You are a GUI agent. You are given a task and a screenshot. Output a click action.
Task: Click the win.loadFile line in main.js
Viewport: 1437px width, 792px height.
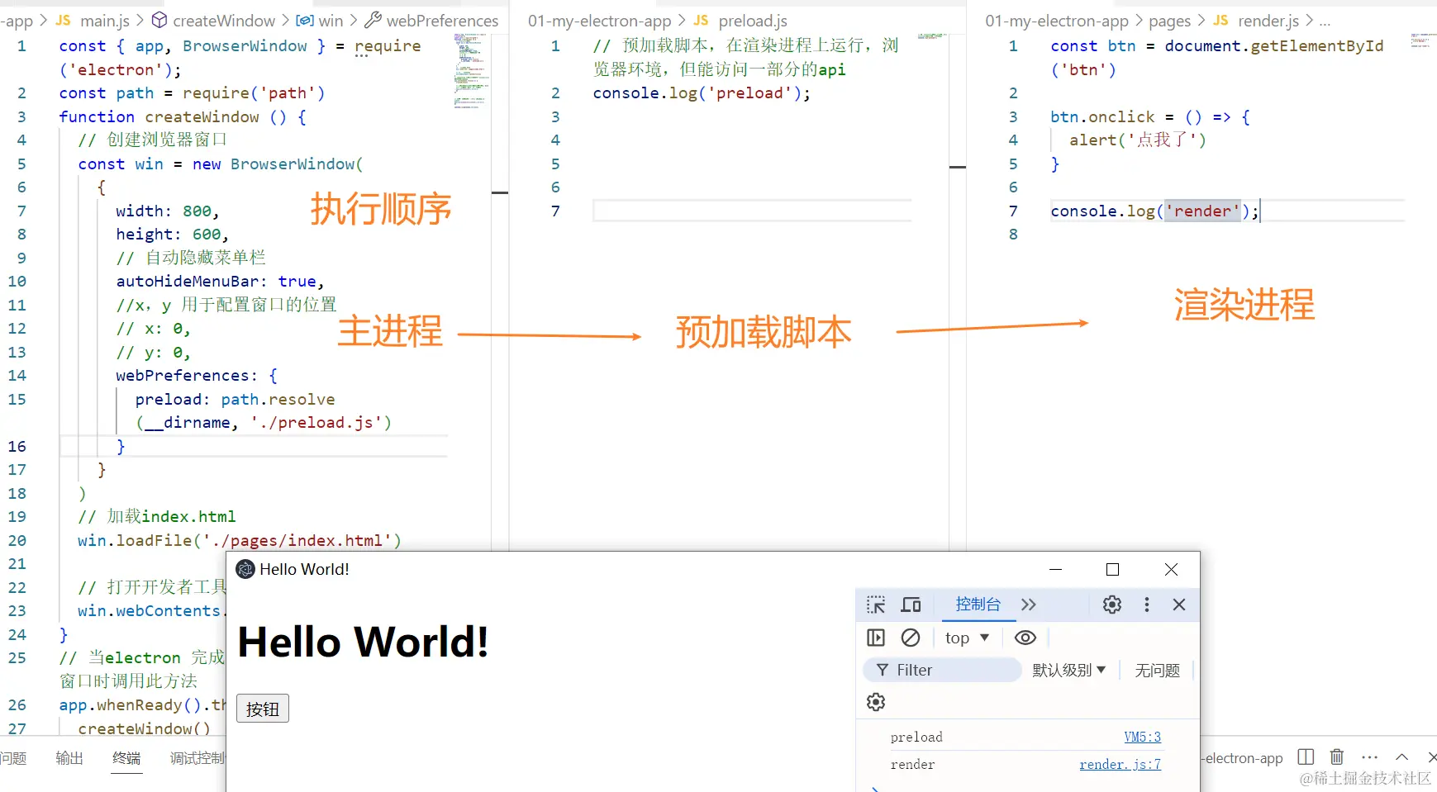coord(240,541)
